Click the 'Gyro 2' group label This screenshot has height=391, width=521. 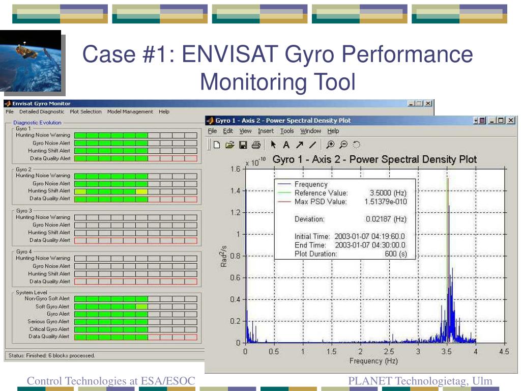(23, 169)
